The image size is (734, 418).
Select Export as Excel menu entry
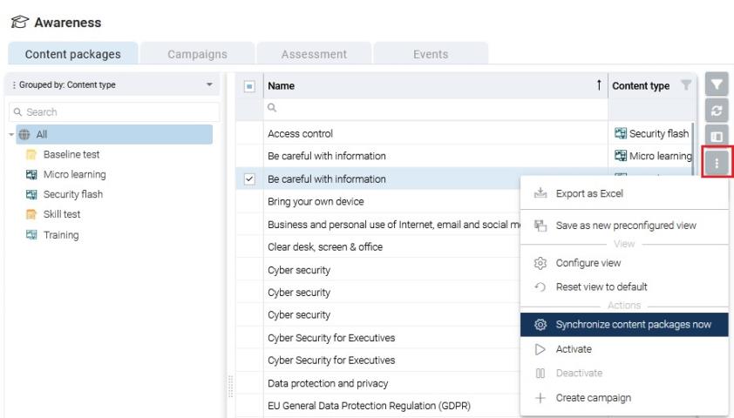[589, 193]
